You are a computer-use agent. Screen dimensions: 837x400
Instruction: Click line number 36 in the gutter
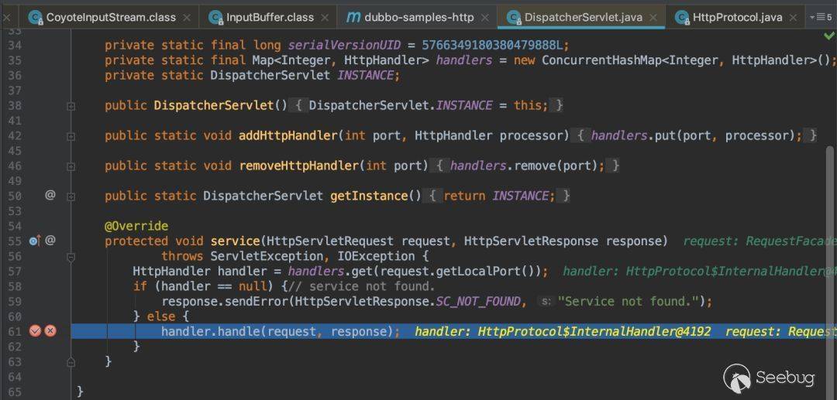[15, 76]
